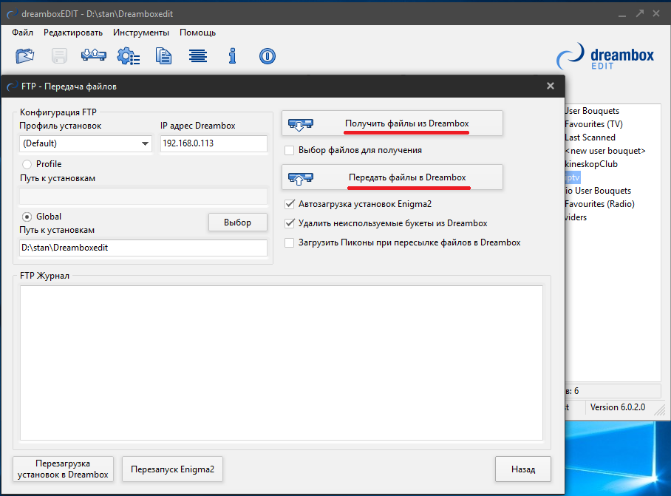
Task: Open the Профиль установок dropdown
Action: (86, 143)
